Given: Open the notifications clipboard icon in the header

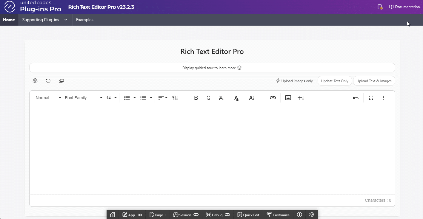Looking at the screenshot, I should (x=380, y=7).
